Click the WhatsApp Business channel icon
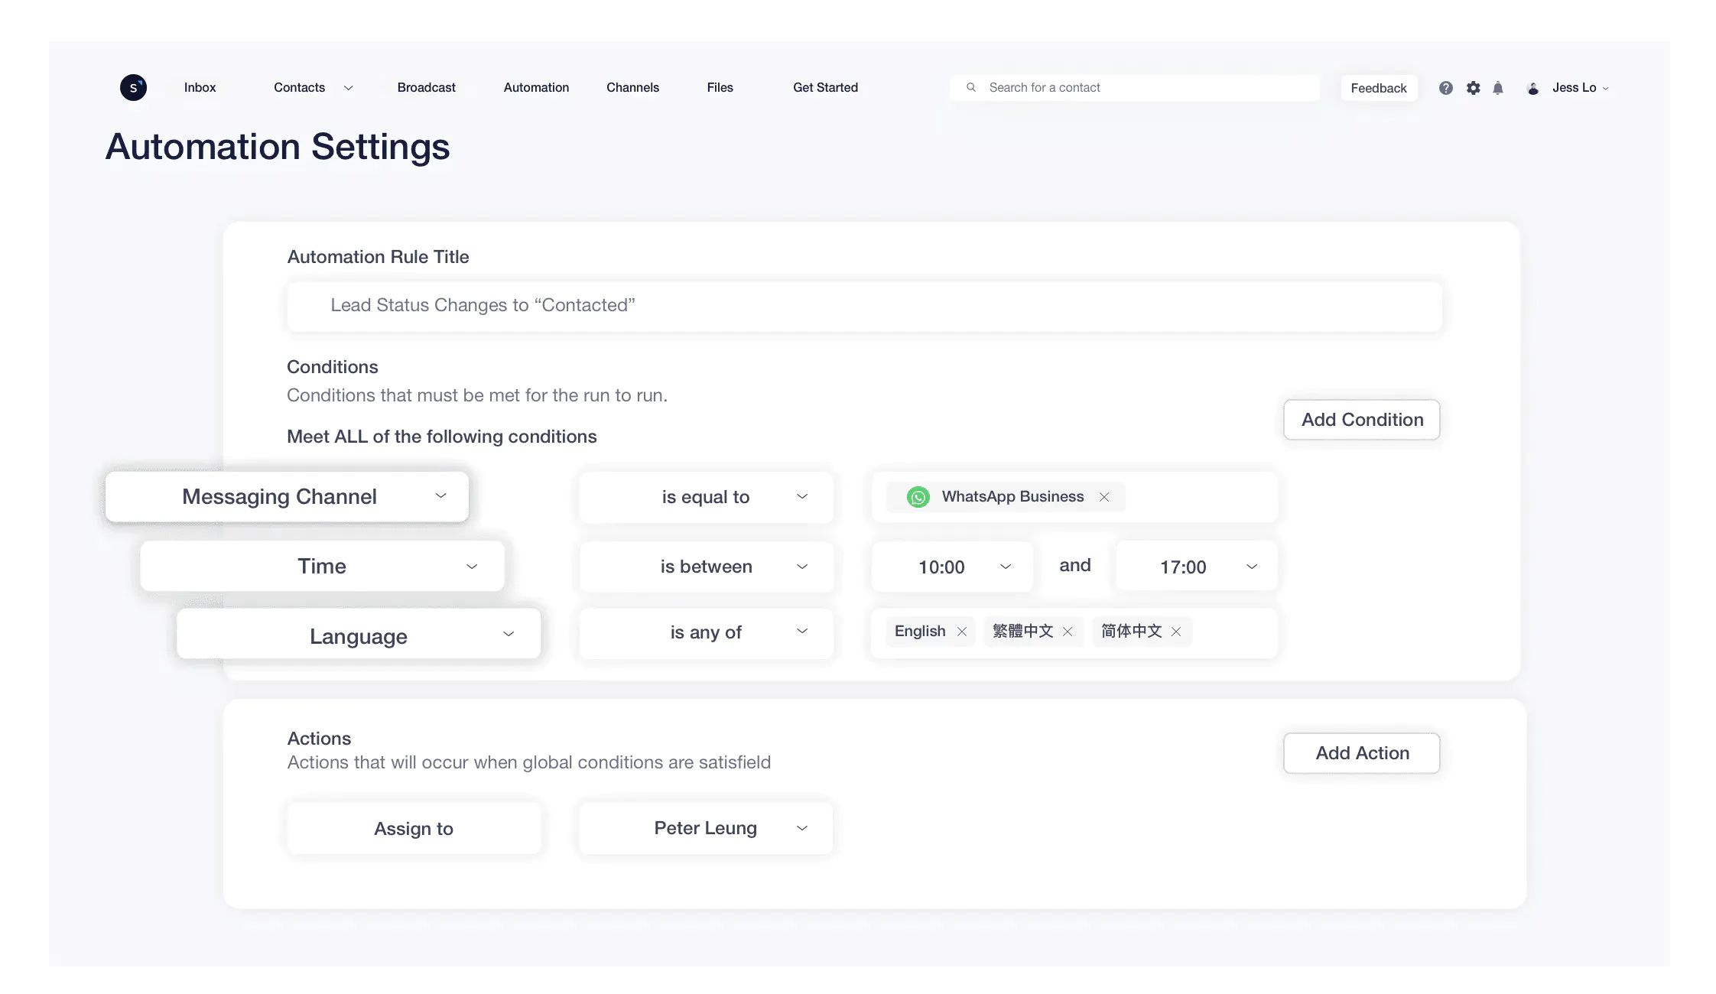The height and width of the screenshot is (994, 1716). point(918,495)
